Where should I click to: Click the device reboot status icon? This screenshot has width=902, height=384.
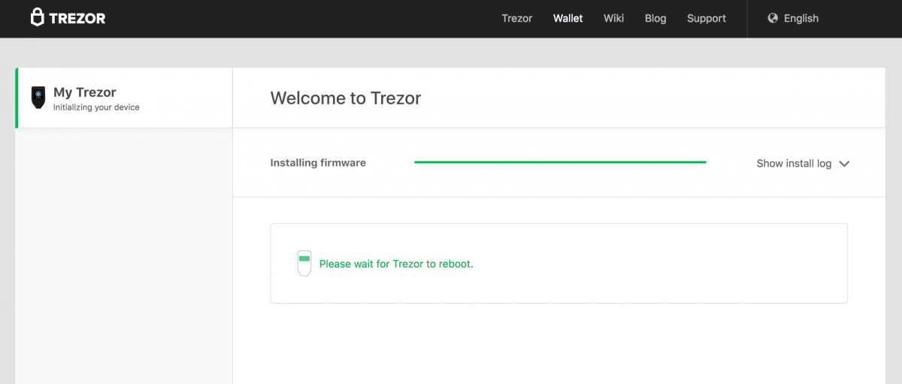304,263
